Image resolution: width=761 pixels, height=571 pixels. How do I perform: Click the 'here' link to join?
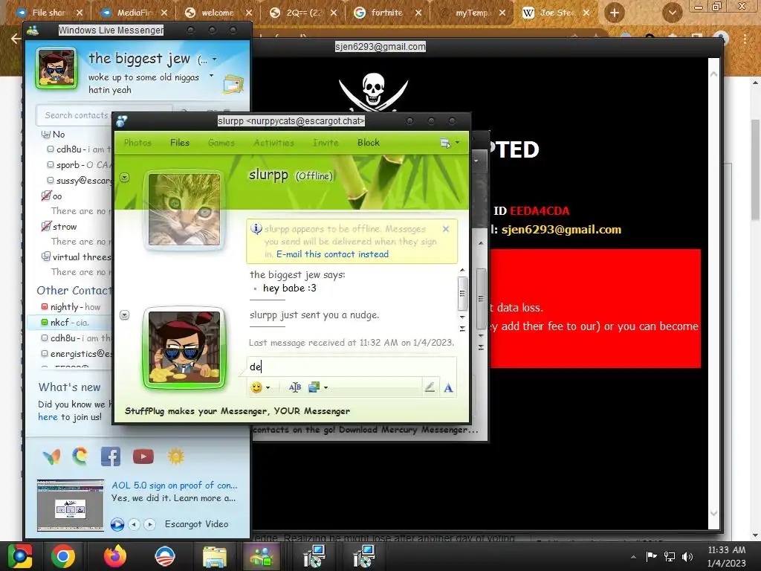pos(48,416)
